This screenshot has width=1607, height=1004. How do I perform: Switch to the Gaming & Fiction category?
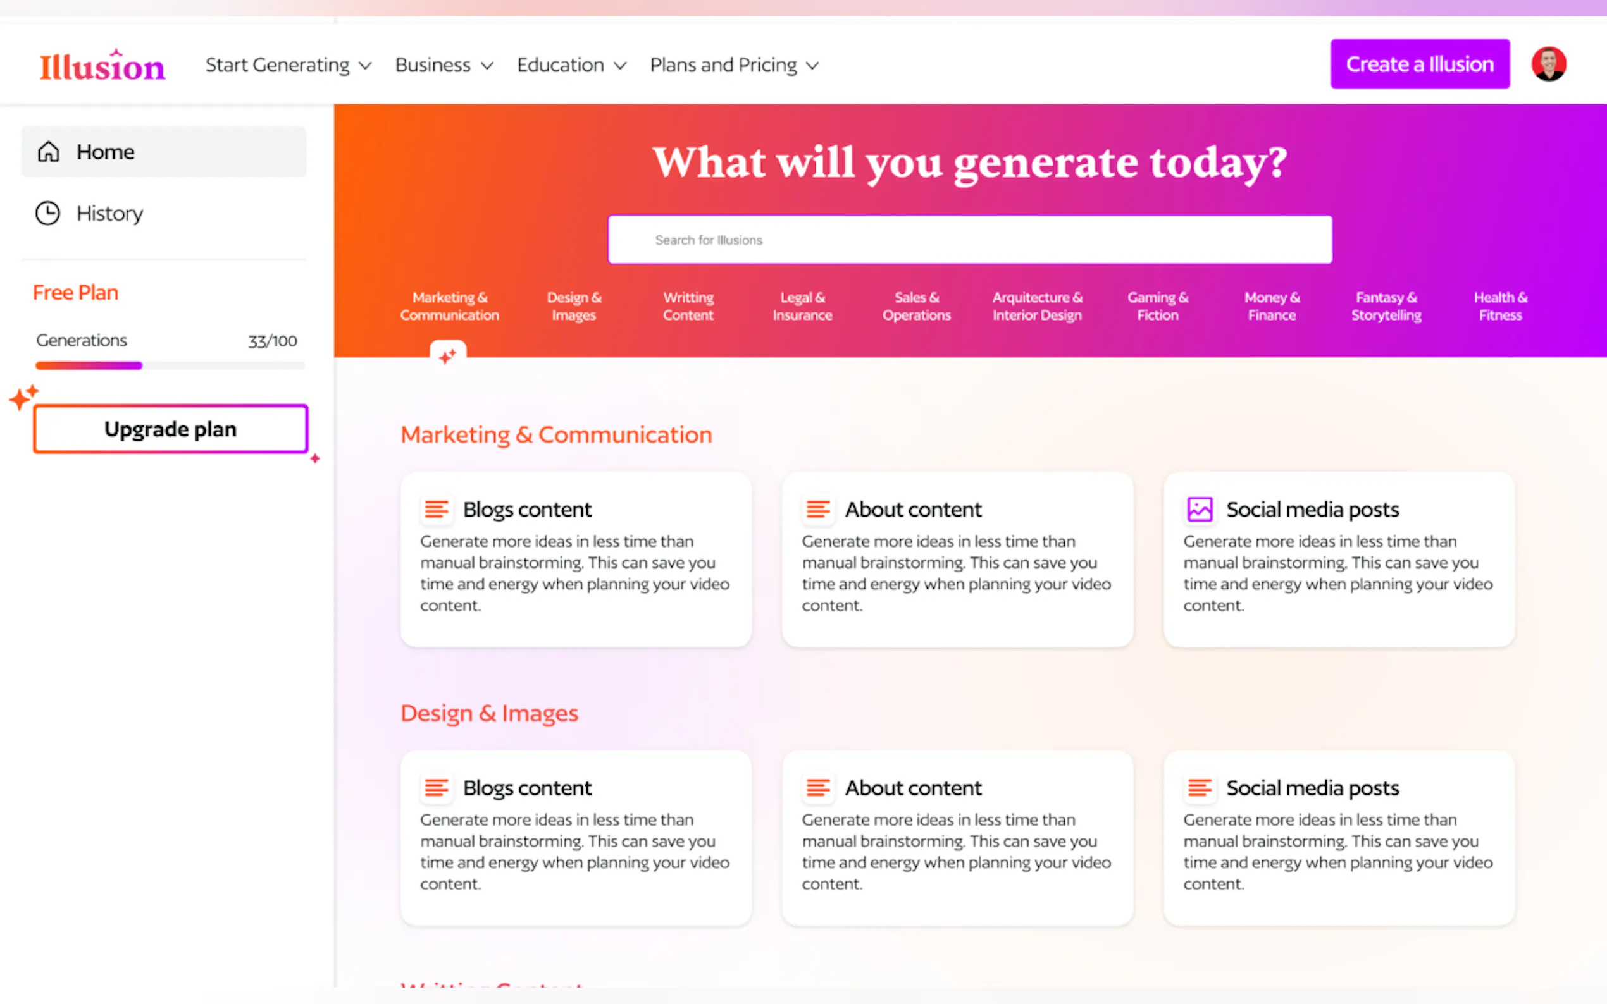click(1157, 306)
